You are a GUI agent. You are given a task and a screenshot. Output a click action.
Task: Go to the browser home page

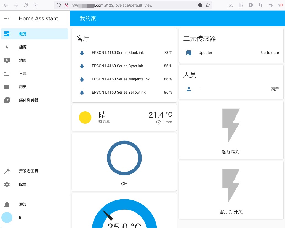click(35, 5)
